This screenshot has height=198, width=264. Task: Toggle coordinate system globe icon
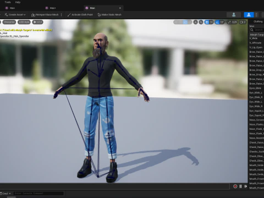195,22
